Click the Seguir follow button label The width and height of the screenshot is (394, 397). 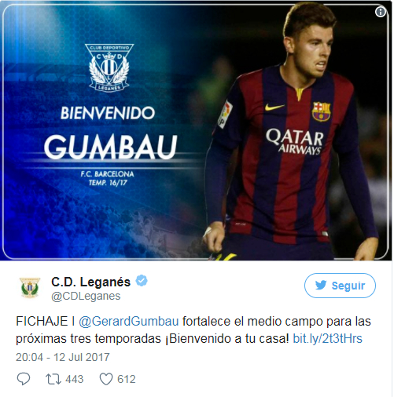[348, 286]
